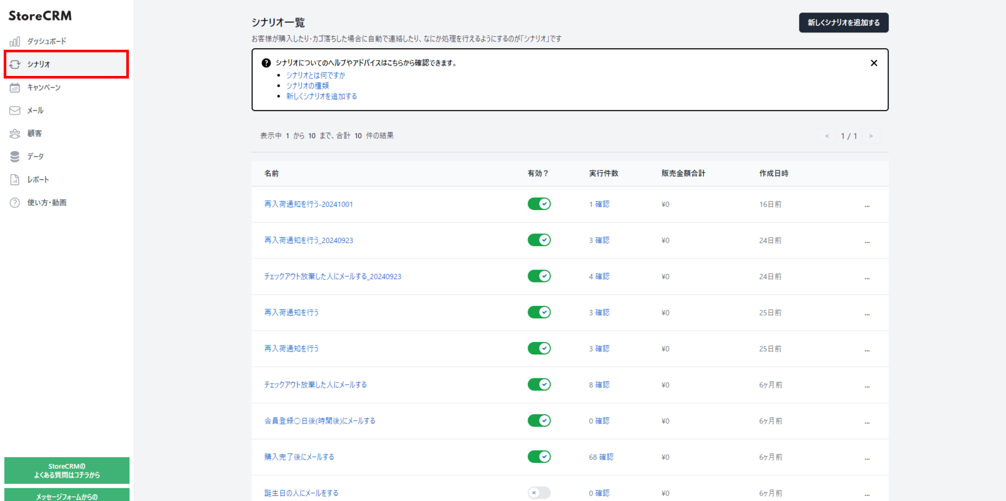Click the Customers people icon in sidebar
Screen dimensions: 1006x501
tap(15, 133)
